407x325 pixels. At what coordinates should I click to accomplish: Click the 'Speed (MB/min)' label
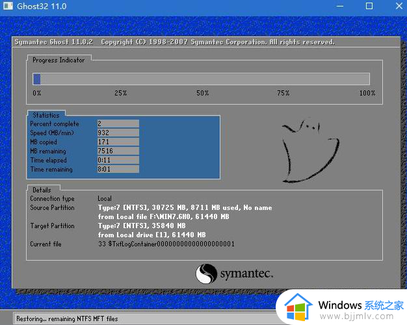(x=52, y=133)
